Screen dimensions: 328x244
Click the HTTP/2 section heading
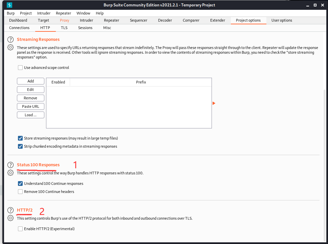click(25, 210)
